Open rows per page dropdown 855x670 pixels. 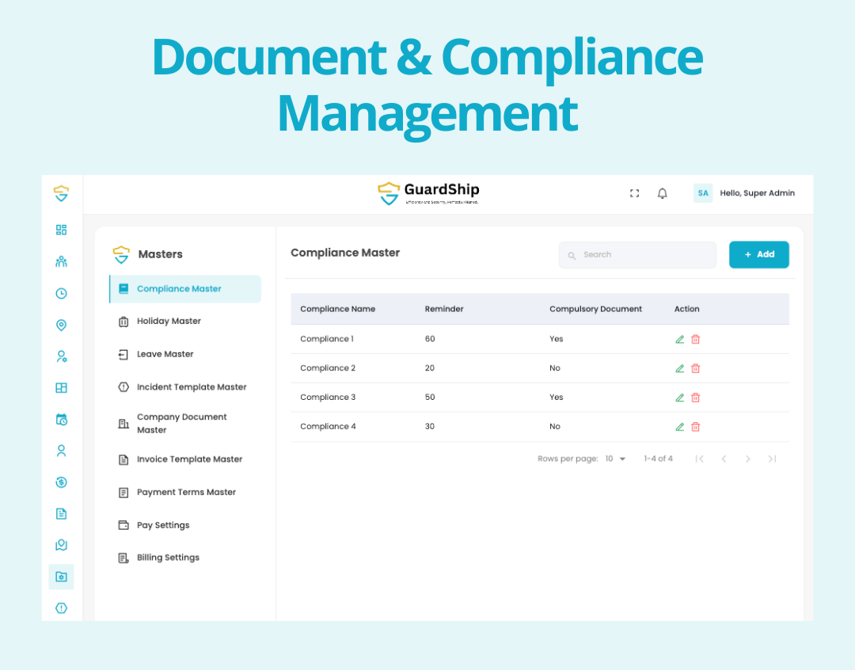pos(615,459)
